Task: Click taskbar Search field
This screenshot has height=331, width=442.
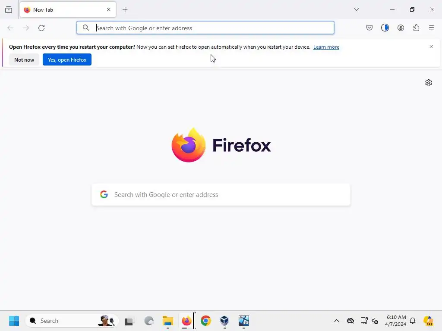Action: click(72, 321)
